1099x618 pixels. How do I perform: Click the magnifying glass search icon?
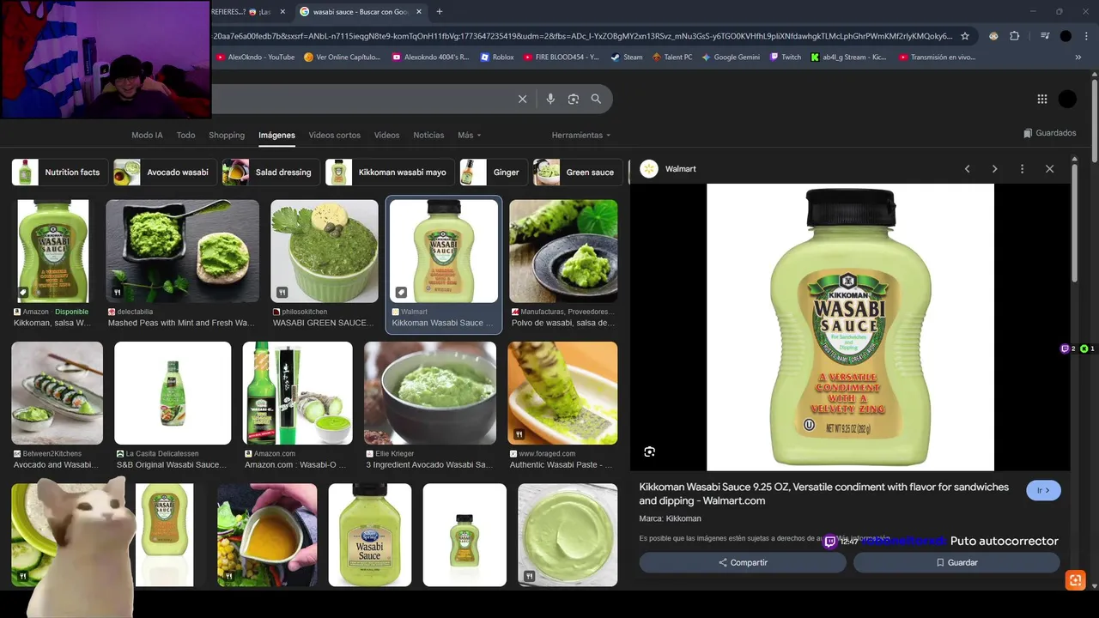click(x=596, y=99)
